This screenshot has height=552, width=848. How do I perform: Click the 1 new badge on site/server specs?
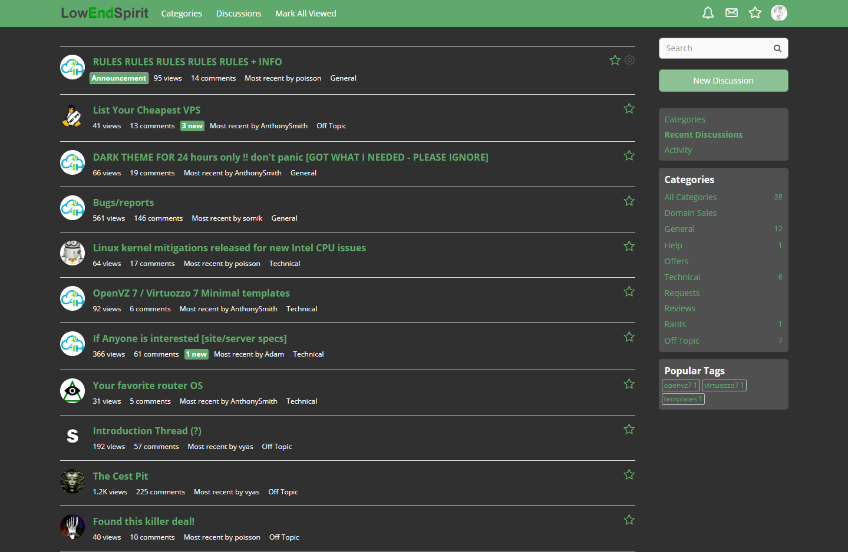tap(196, 354)
